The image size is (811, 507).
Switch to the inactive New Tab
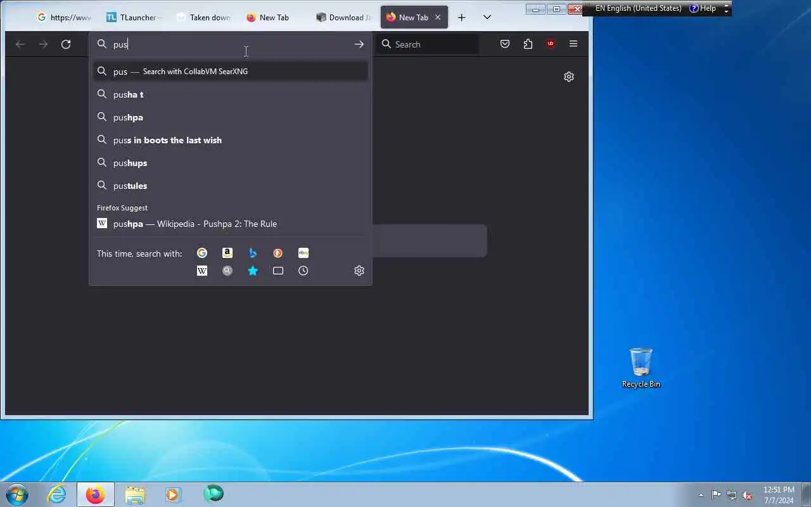273,18
